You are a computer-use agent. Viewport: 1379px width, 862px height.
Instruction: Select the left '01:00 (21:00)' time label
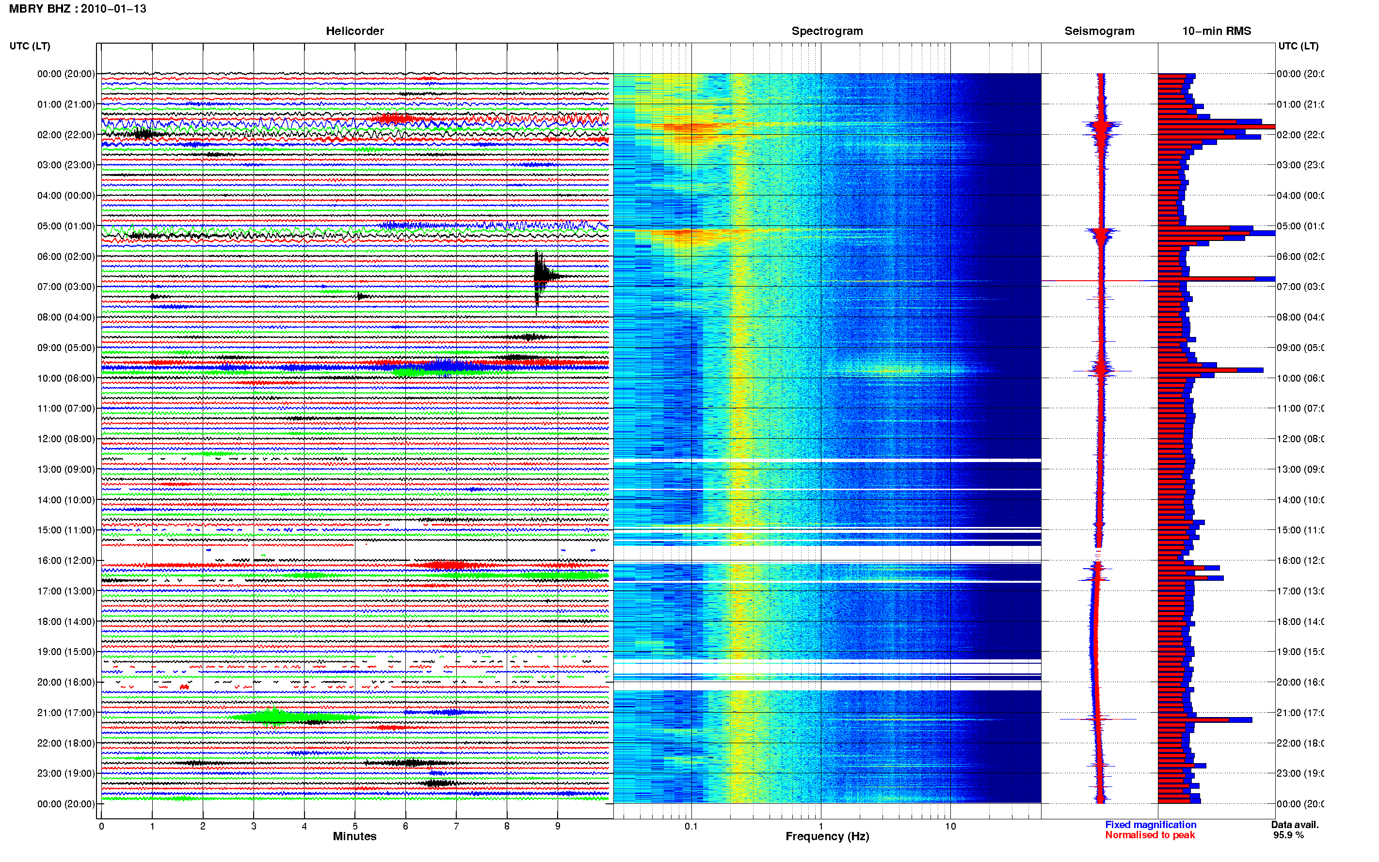pos(65,104)
